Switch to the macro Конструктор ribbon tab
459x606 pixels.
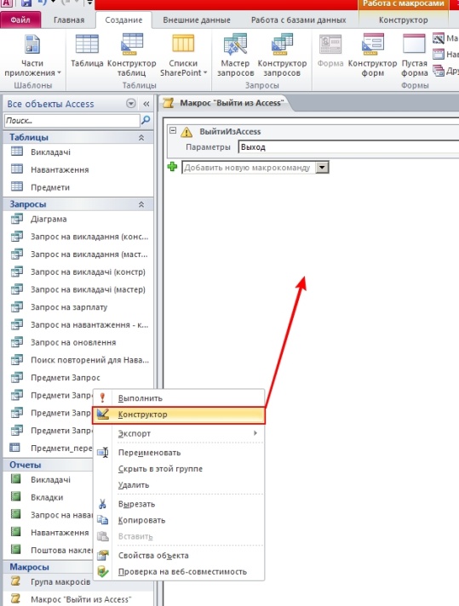(x=404, y=20)
